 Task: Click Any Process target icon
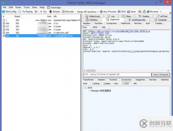(101, 12)
